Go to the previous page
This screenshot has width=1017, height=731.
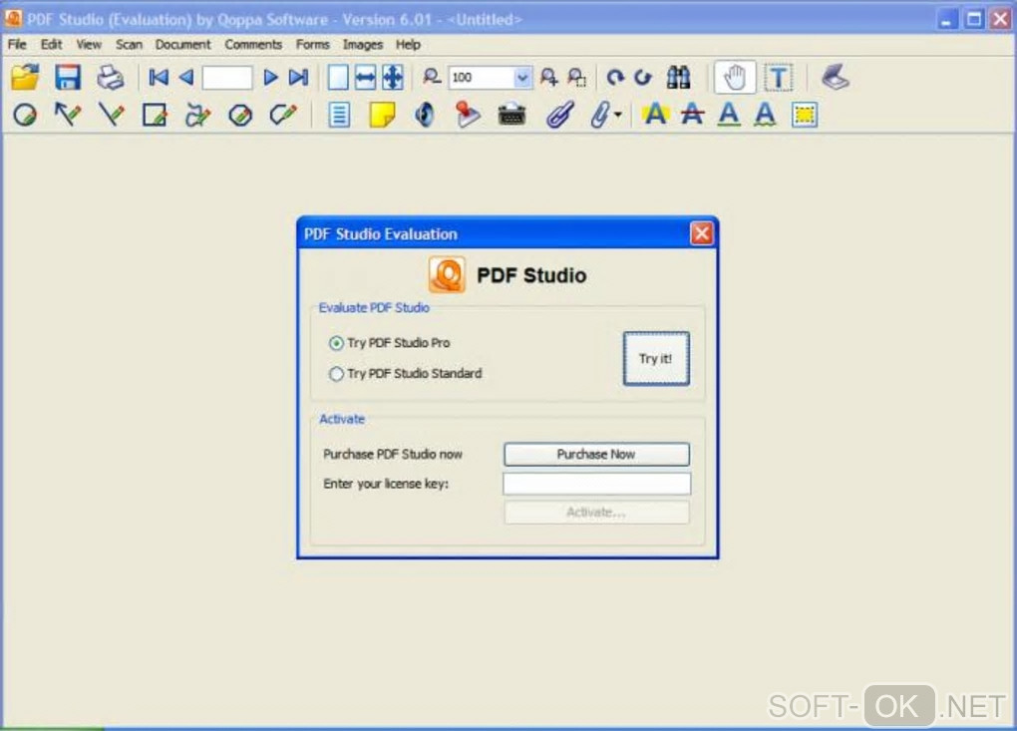186,78
